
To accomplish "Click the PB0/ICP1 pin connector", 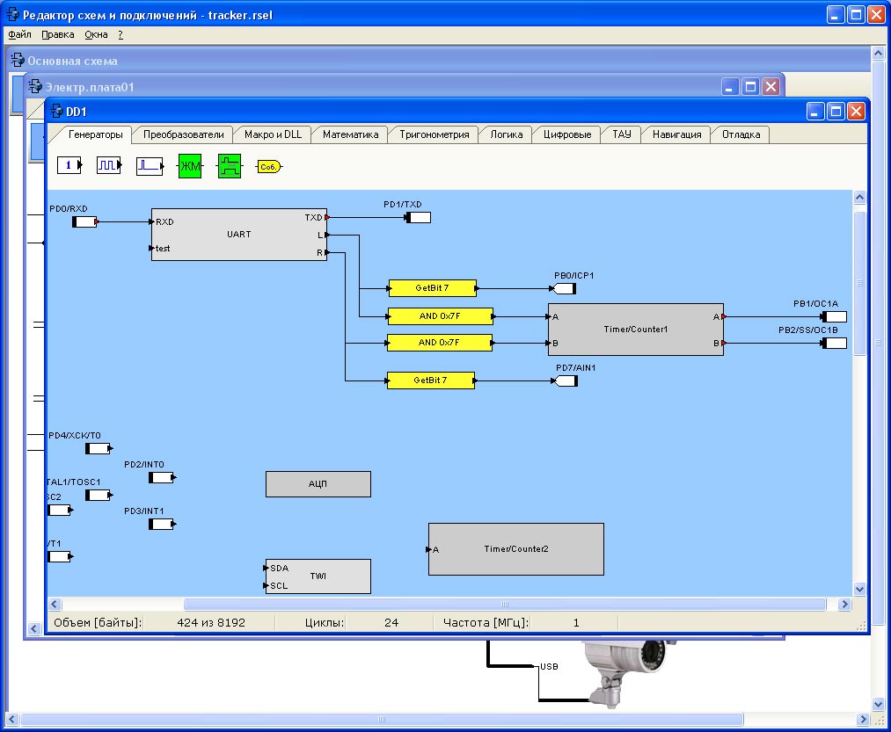I will [x=564, y=288].
